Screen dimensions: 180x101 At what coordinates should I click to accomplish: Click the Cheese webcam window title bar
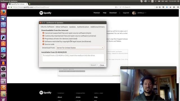pos(148,68)
